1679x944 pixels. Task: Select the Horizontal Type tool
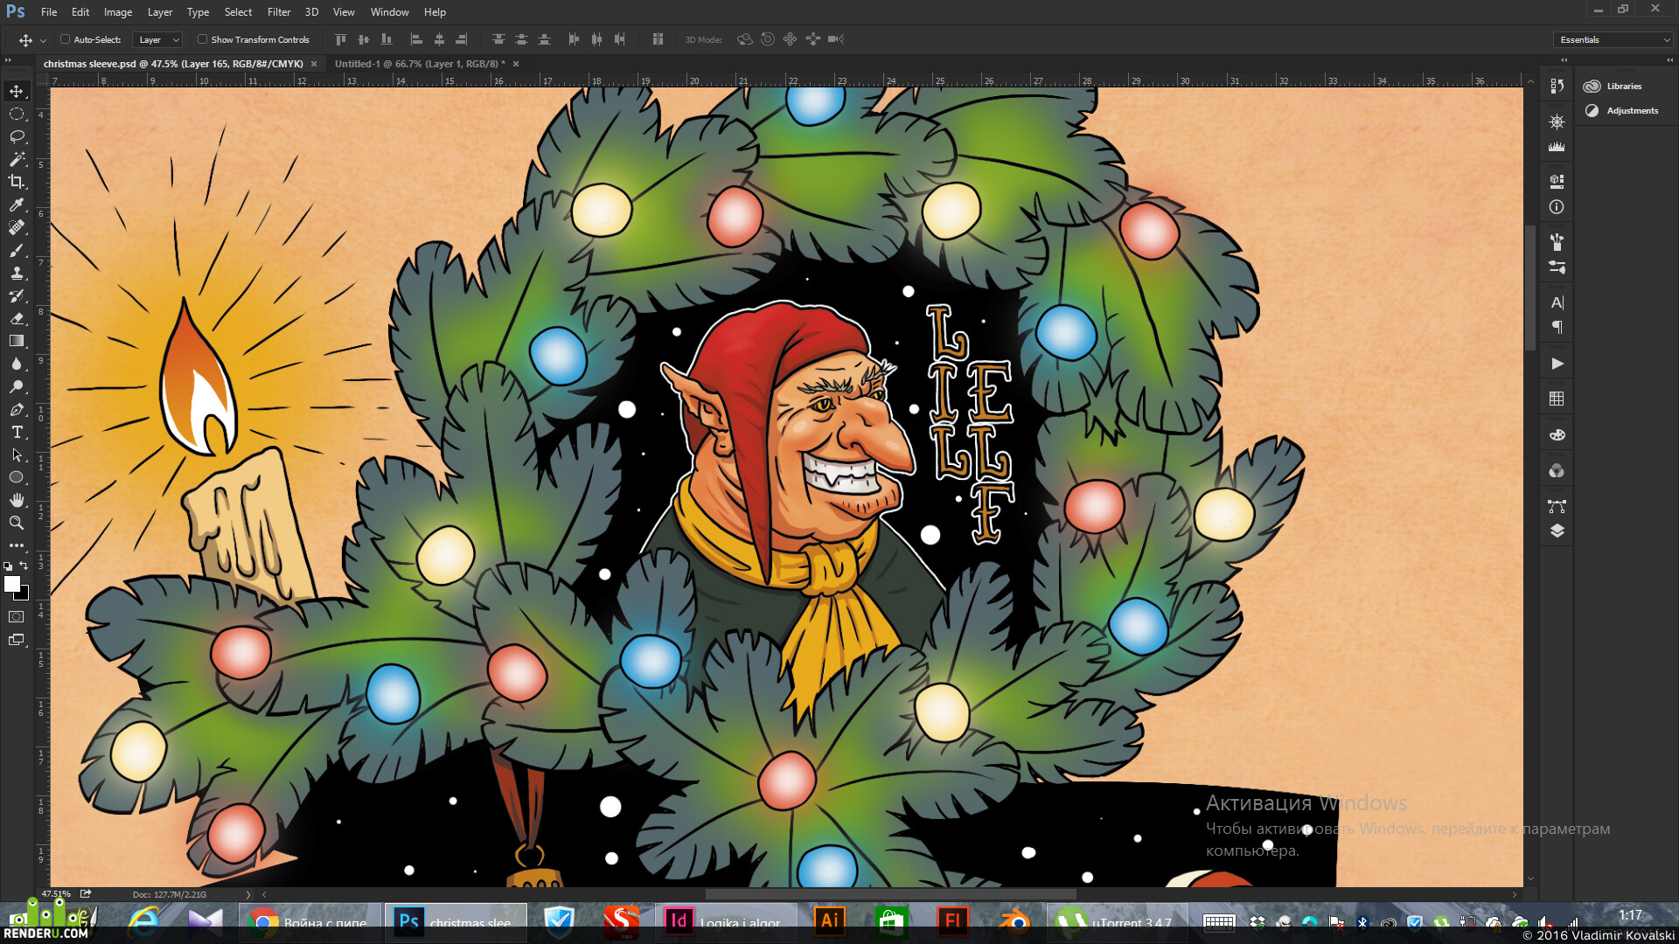click(17, 432)
